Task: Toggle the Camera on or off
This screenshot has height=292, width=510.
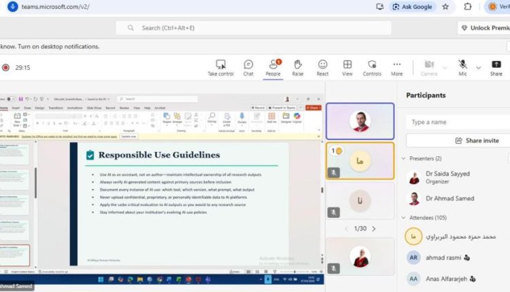Action: 428,65
